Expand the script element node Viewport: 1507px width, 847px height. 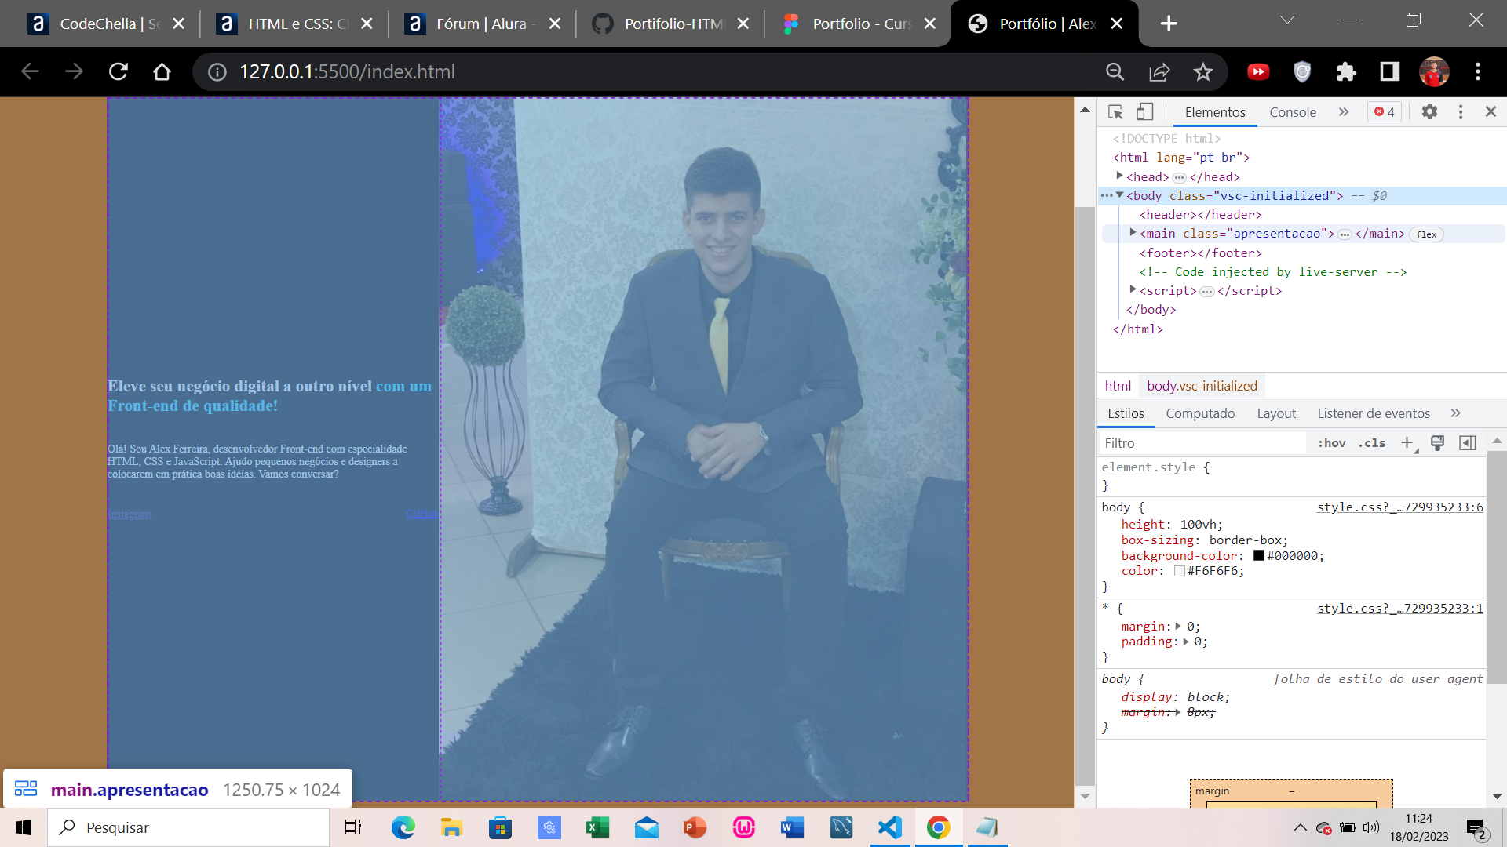1133,290
